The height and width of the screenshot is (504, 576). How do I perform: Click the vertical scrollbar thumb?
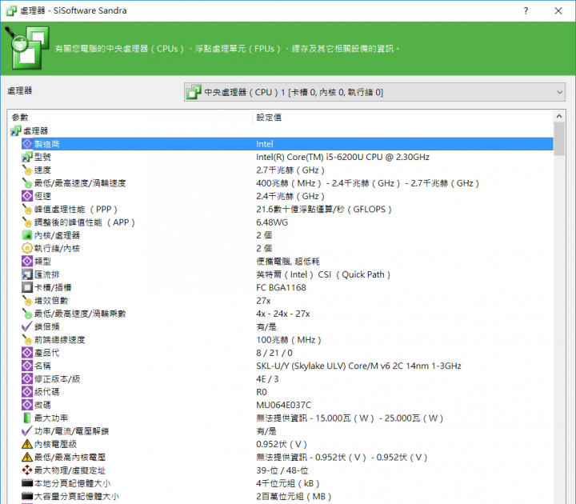(559, 139)
